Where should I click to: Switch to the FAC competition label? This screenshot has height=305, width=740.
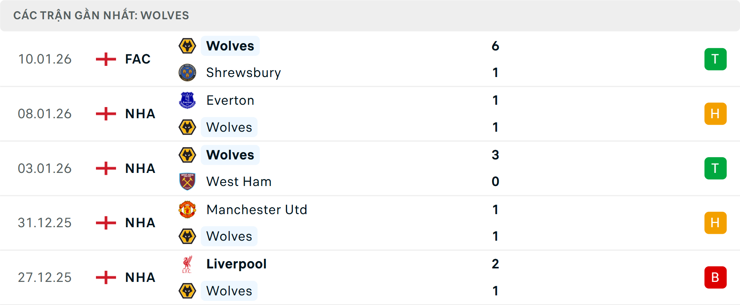click(x=138, y=59)
